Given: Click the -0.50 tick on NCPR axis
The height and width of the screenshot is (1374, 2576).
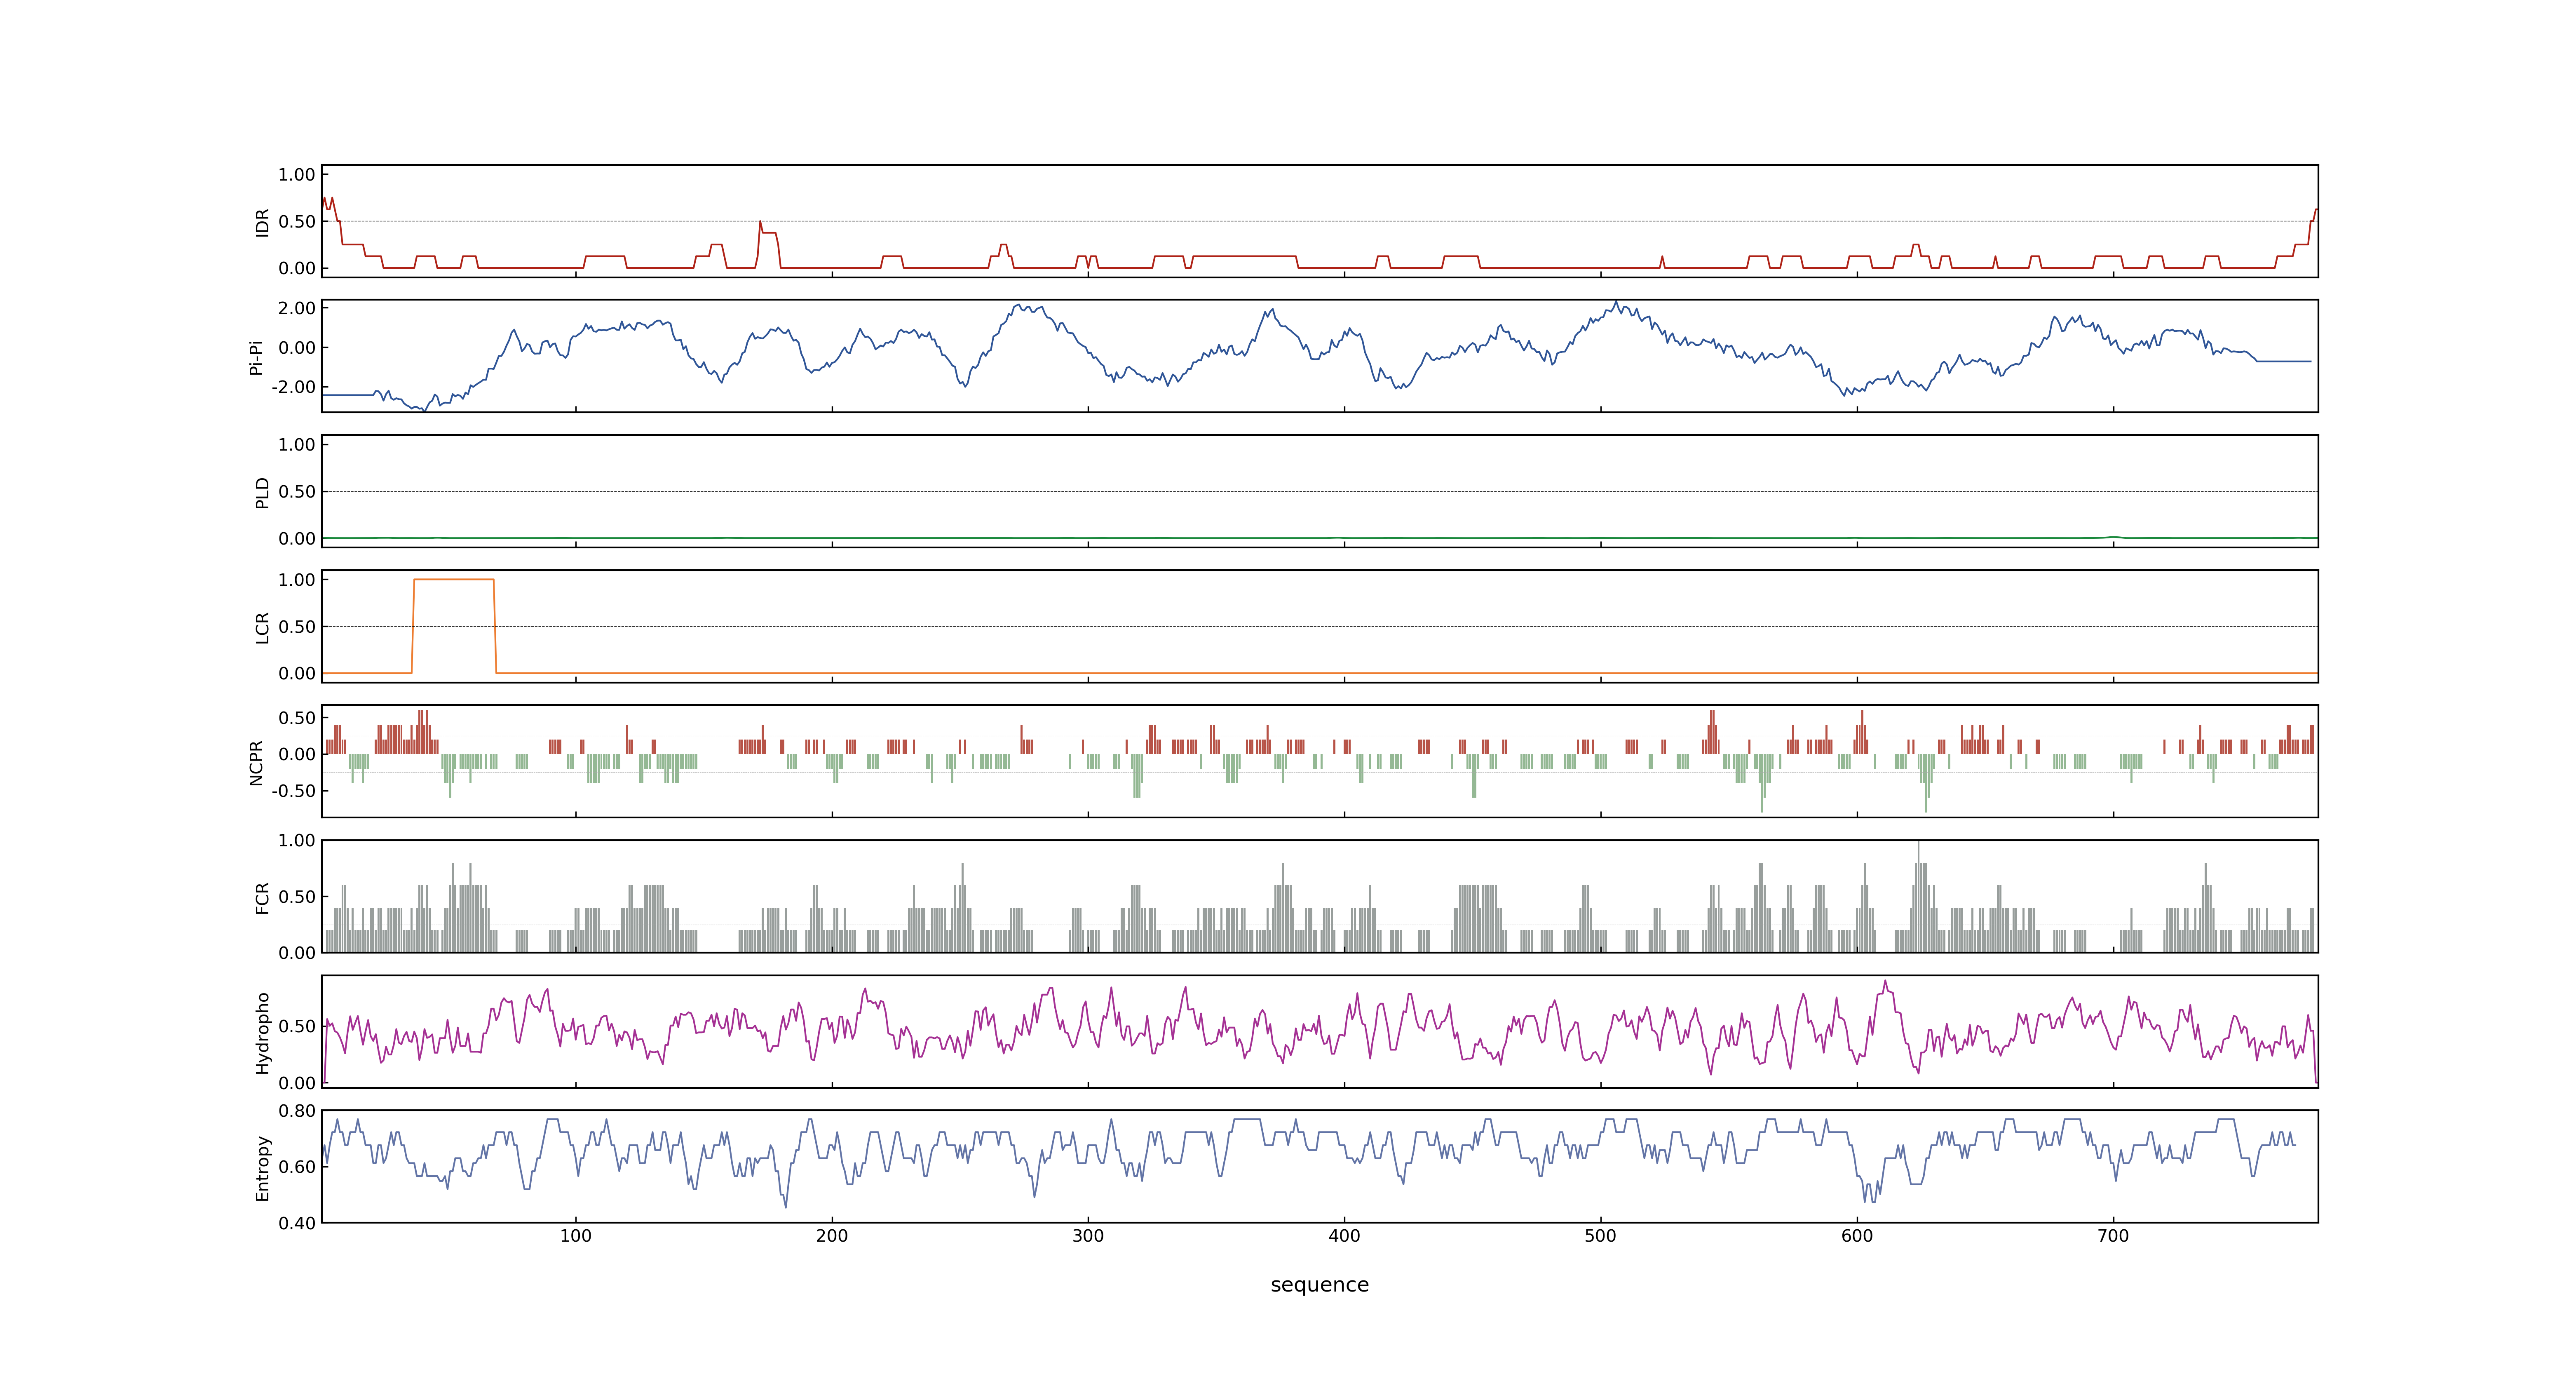Looking at the screenshot, I should coord(293,791).
